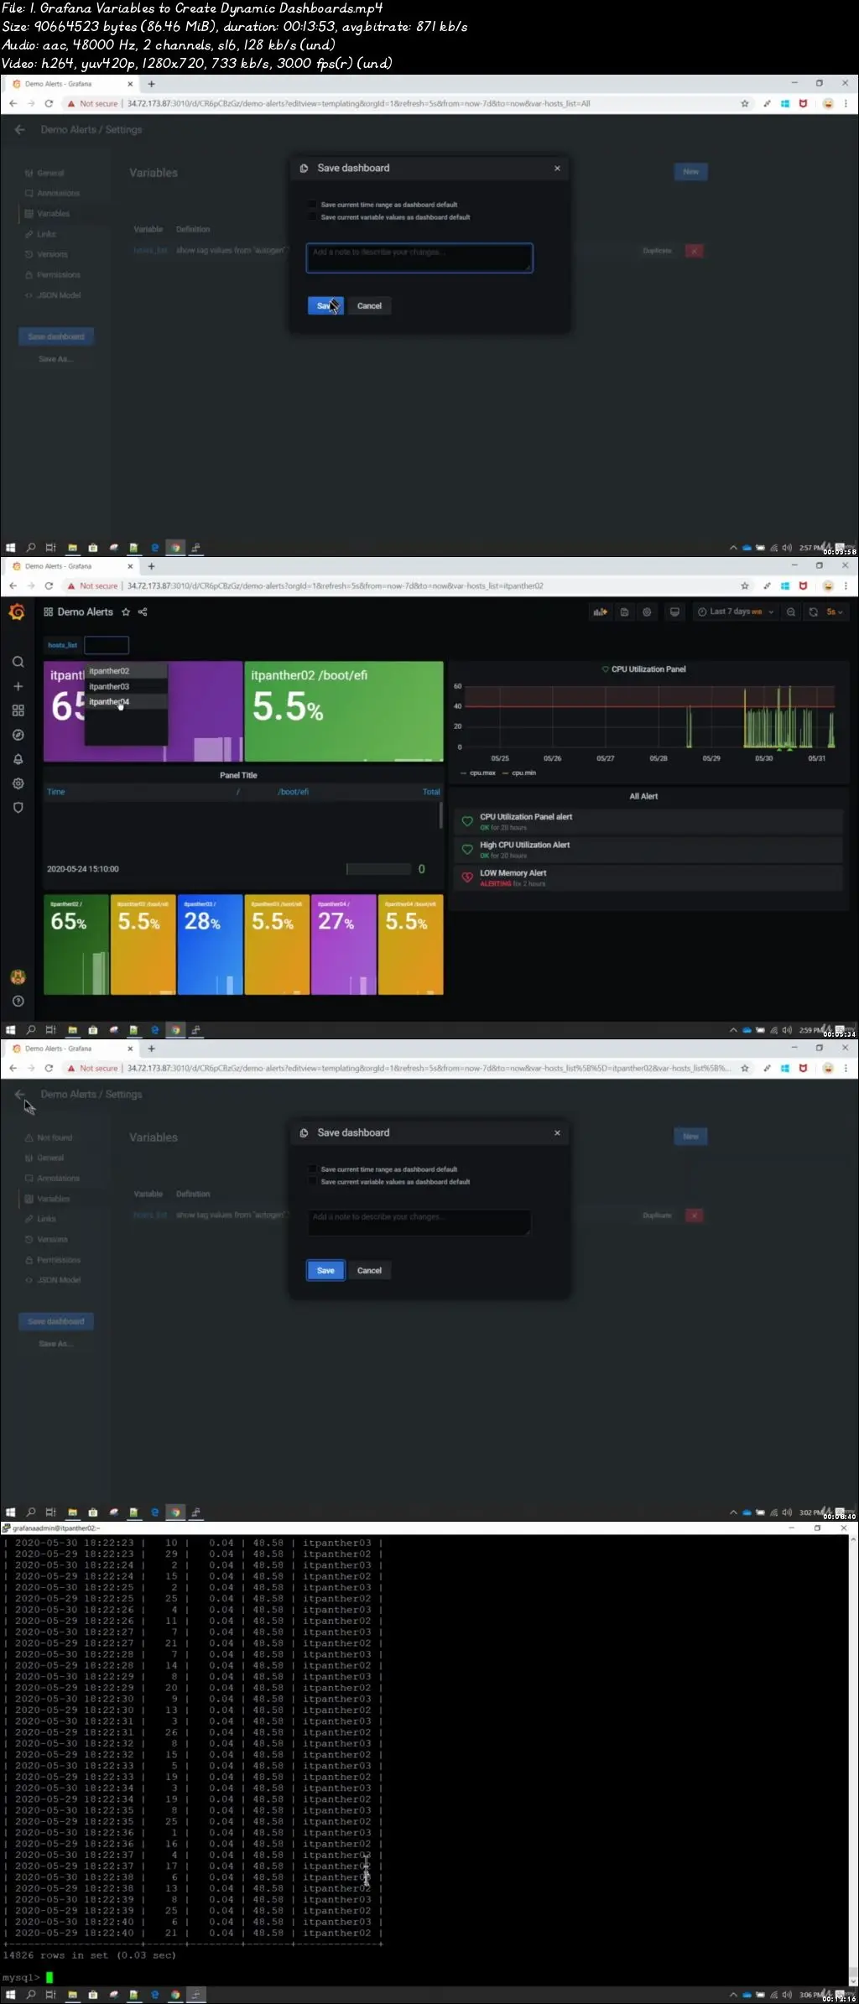Click the Windows Start button, 3:06 PM terminal frame
Image resolution: width=859 pixels, height=2004 pixels.
click(x=10, y=1995)
